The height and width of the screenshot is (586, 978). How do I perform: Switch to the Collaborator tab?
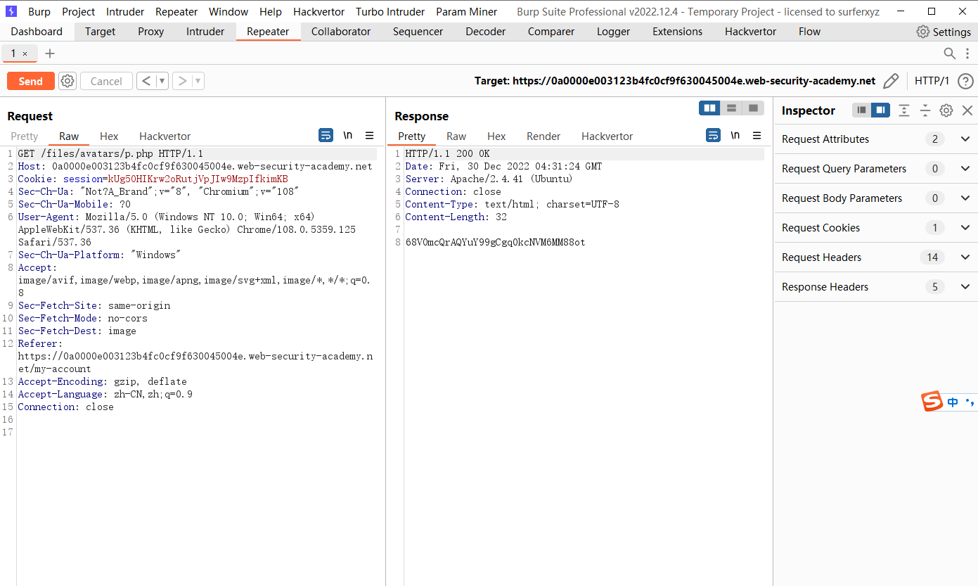click(x=341, y=32)
